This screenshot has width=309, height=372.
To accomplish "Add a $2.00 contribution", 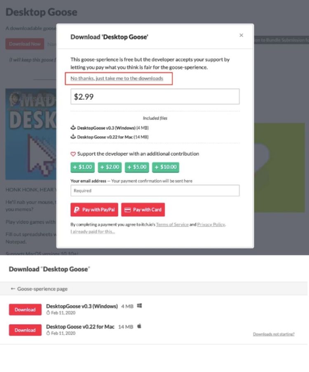I will pyautogui.click(x=110, y=167).
